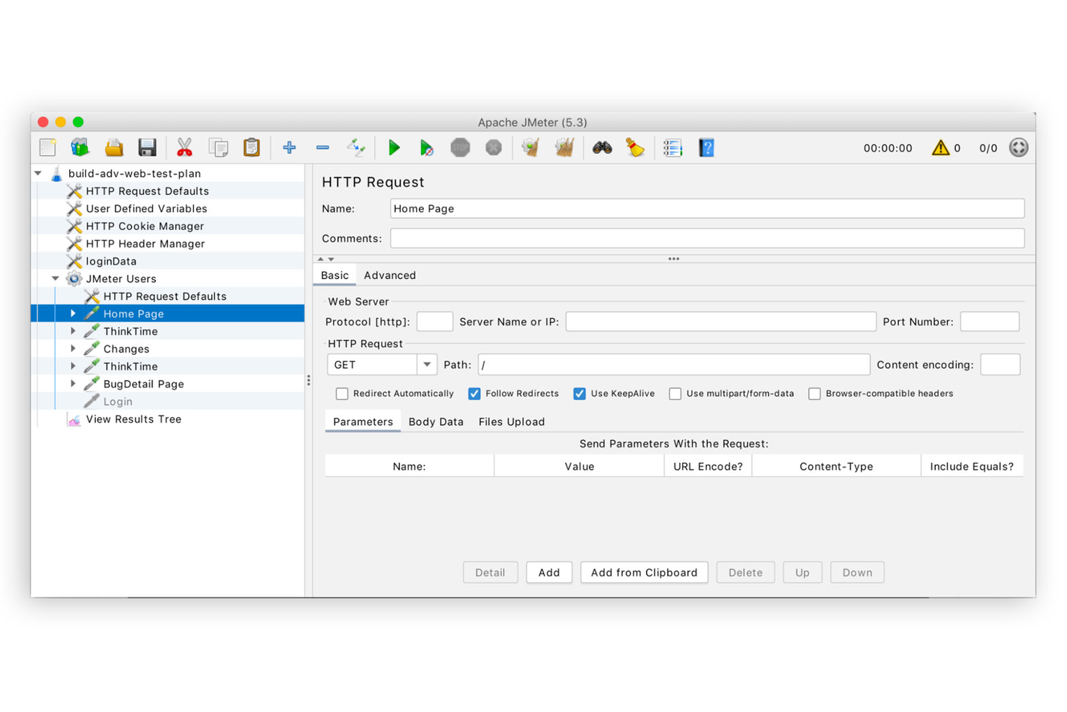This screenshot has width=1067, height=712.
Task: Click Add from Clipboard
Action: 644,572
